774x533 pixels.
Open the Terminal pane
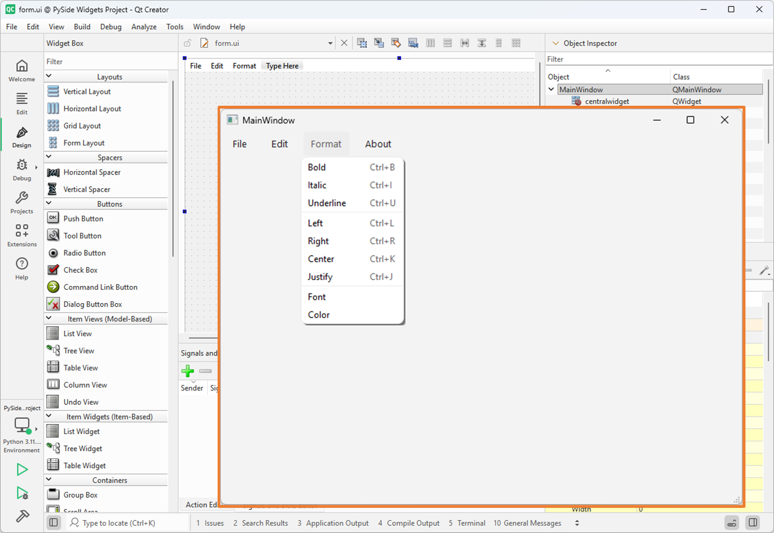[x=467, y=523]
